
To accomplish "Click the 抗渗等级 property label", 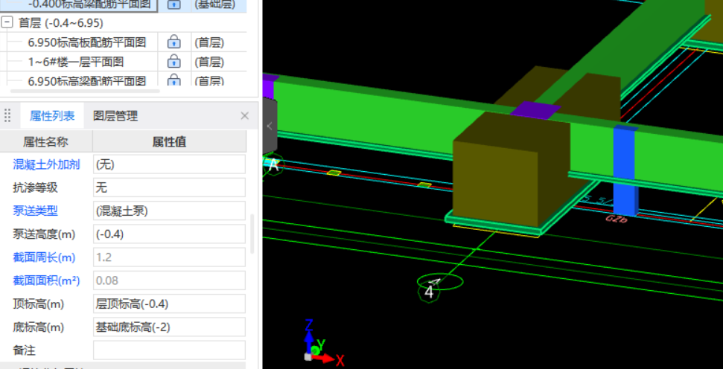I will [35, 187].
